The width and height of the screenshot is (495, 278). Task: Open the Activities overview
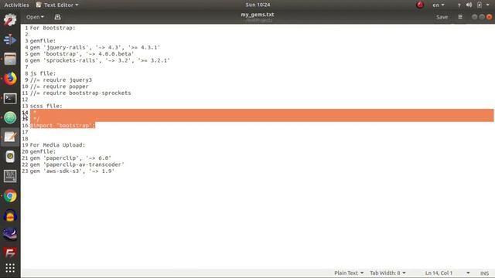(16, 5)
